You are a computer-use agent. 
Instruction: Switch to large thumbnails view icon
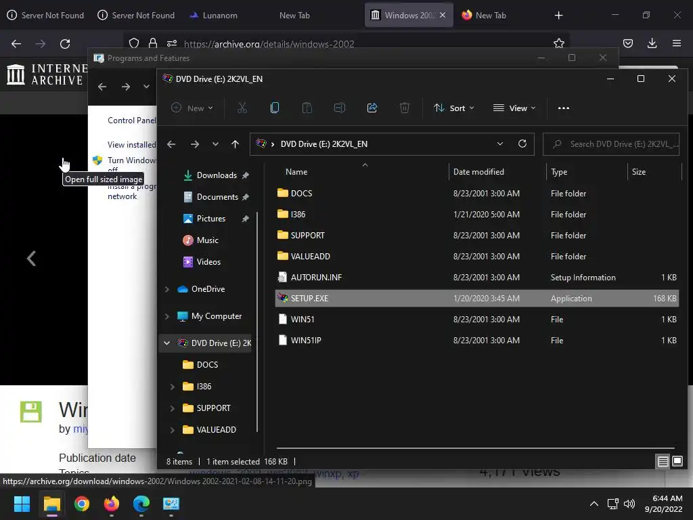(x=677, y=462)
